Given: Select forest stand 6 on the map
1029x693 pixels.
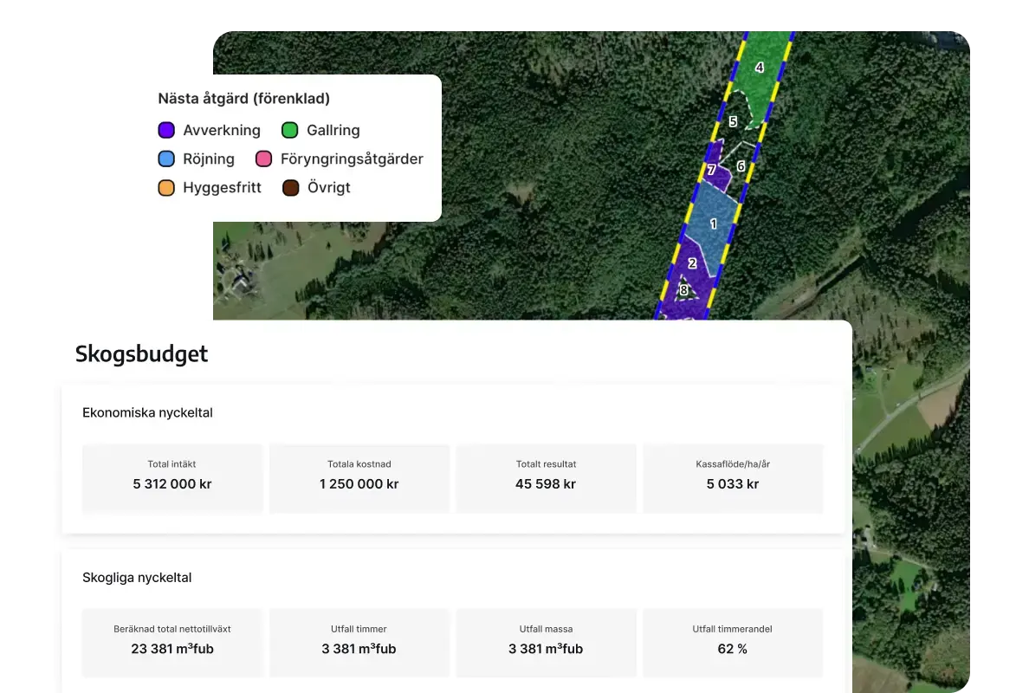Looking at the screenshot, I should 741,165.
